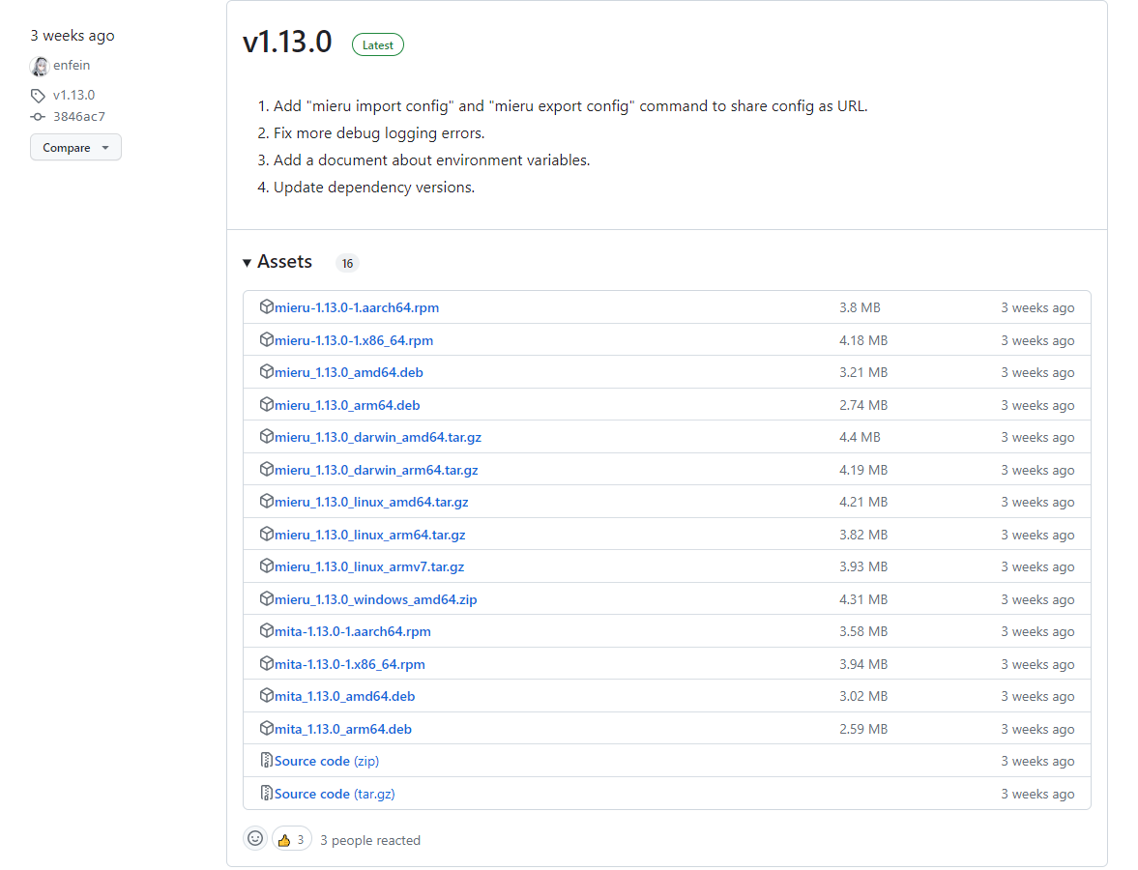
Task: Download mita_1.13.0_amd64.deb
Action: (x=345, y=696)
